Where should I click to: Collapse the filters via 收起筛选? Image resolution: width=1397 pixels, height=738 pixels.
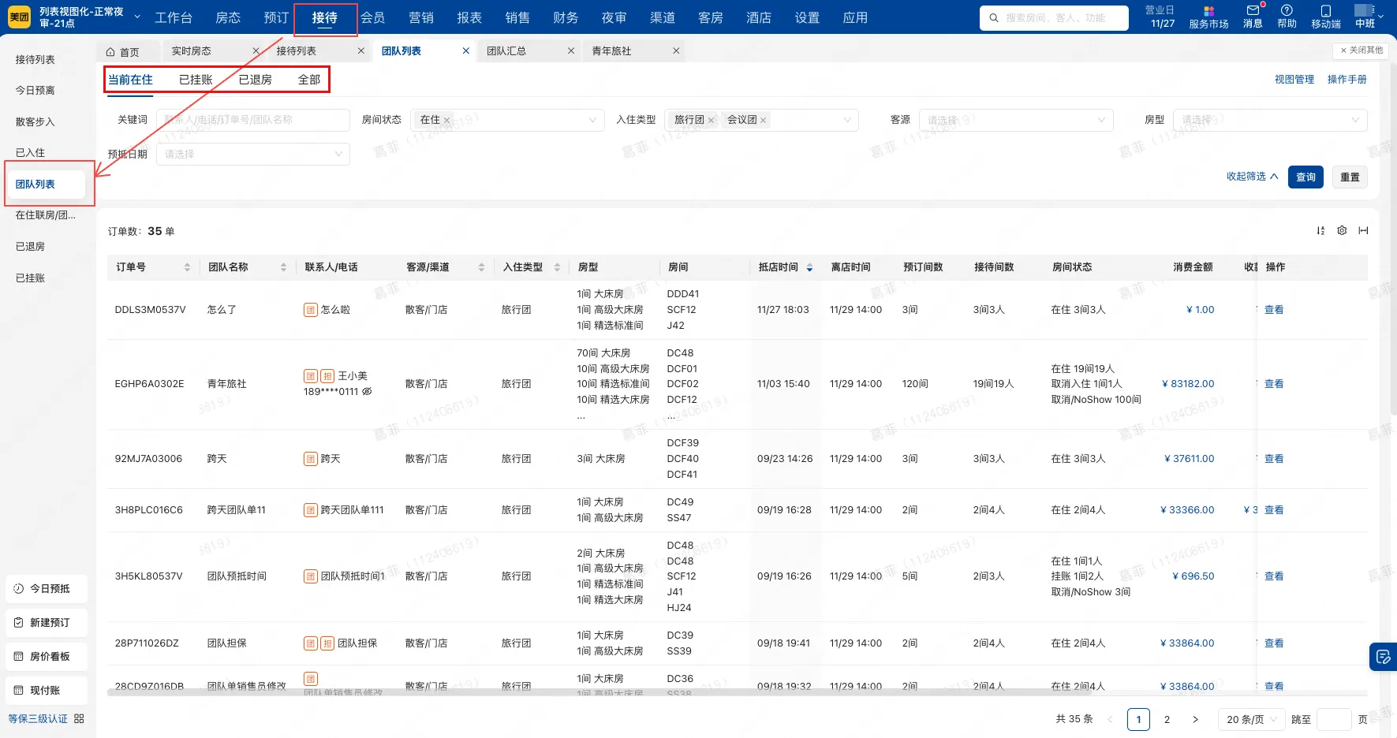coord(1249,177)
